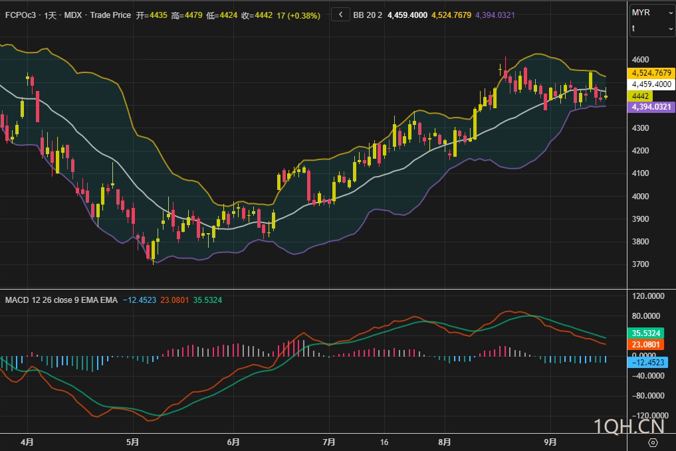Click the 1QH.CN watermark link
This screenshot has height=451, width=676.
pos(628,425)
